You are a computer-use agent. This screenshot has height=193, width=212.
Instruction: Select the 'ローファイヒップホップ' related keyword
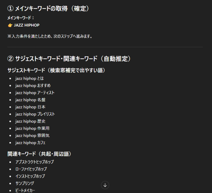pos(31,169)
